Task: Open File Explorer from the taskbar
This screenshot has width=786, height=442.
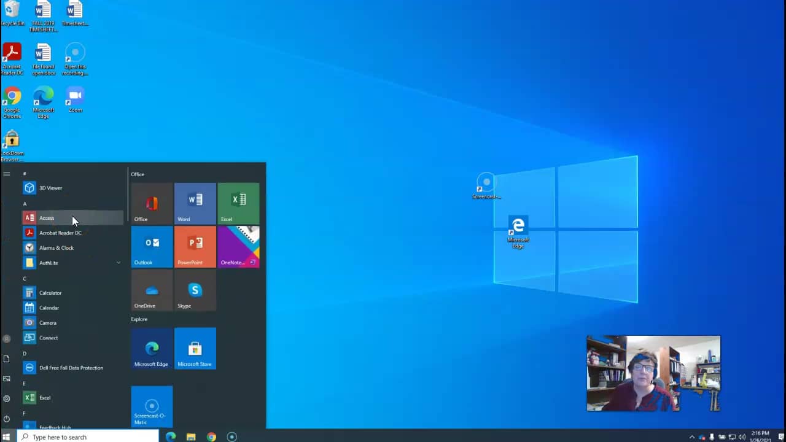Action: (191, 436)
